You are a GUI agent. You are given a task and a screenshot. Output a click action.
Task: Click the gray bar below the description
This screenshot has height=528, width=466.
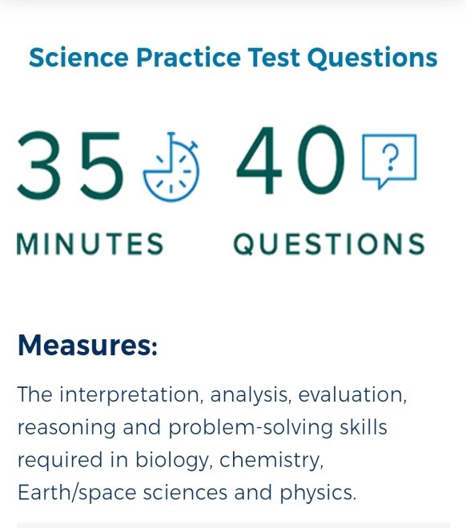click(233, 526)
